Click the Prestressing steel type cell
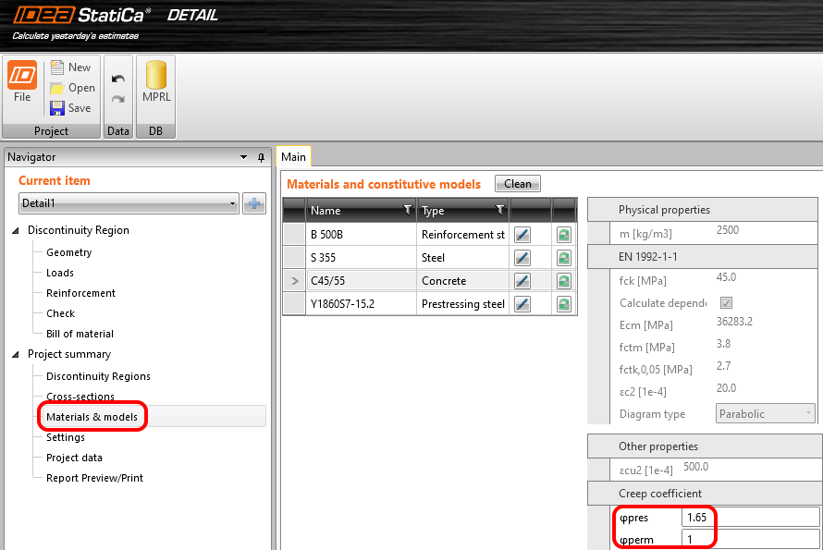This screenshot has width=823, height=550. (x=463, y=304)
